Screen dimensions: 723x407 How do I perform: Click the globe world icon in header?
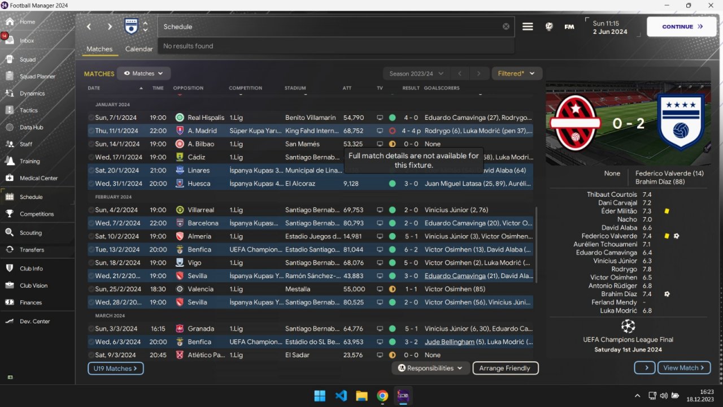click(549, 27)
